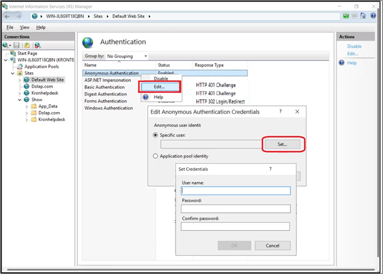Collapse the Show site node
Image resolution: width=383 pixels, height=274 pixels.
19,100
